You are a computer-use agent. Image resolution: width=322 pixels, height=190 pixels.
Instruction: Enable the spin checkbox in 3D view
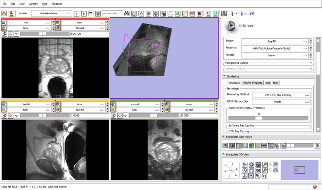pyautogui.click(x=270, y=165)
